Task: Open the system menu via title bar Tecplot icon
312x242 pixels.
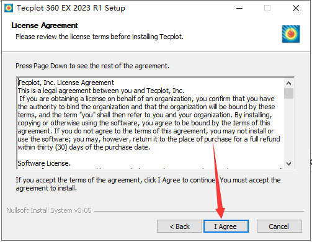Action: 9,8
